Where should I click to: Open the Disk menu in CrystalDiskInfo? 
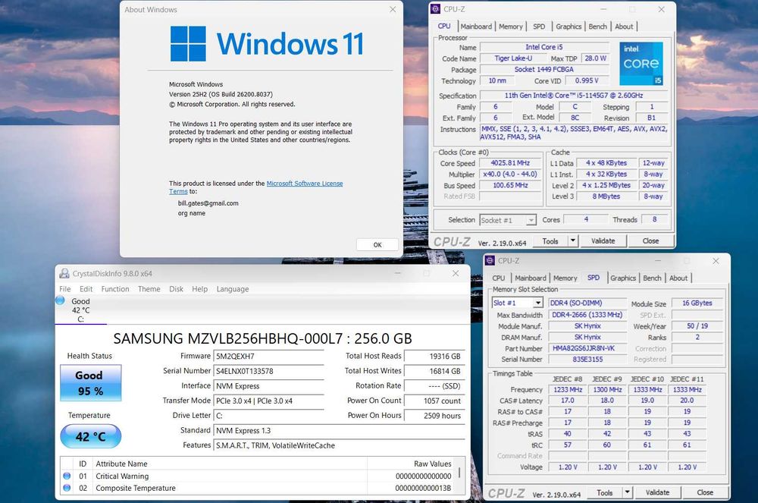176,289
